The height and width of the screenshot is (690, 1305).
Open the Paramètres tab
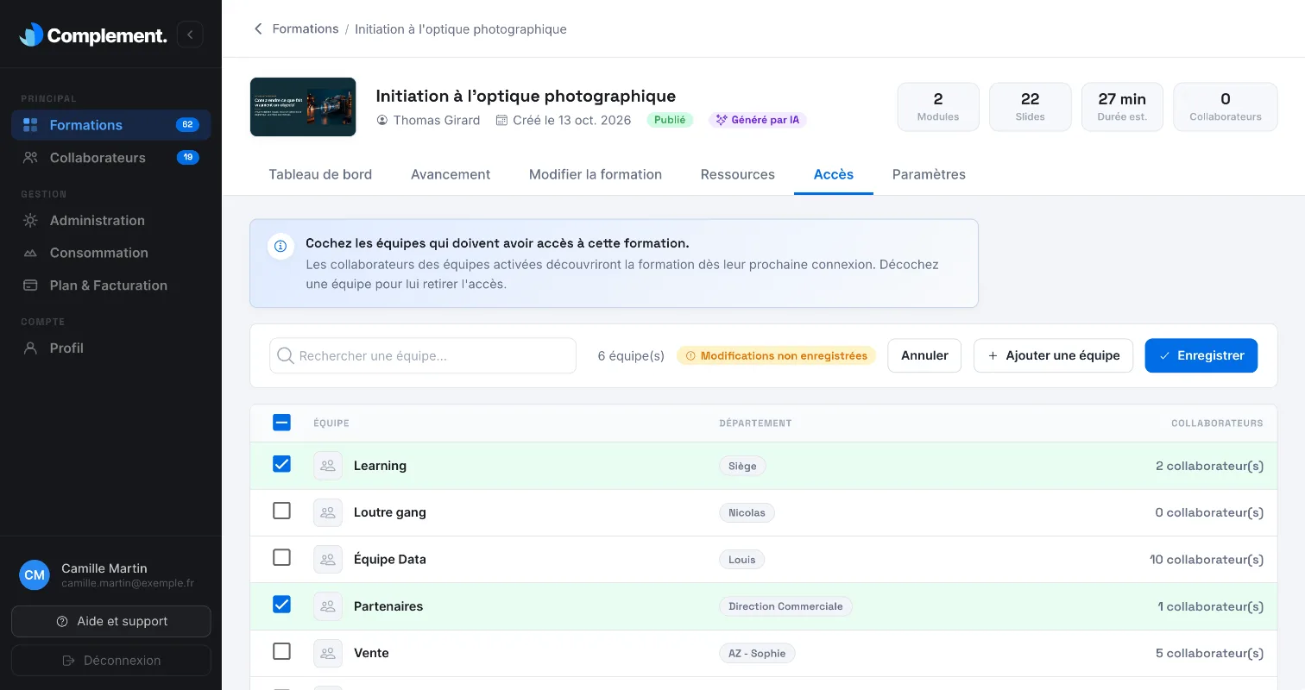click(929, 174)
